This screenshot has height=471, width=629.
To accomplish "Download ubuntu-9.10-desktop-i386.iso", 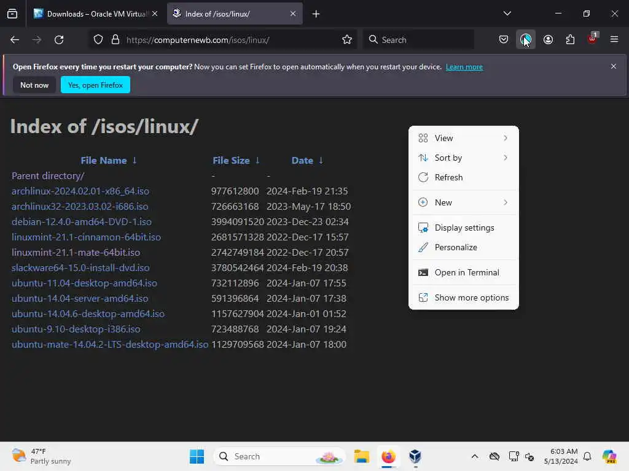I will (76, 329).
